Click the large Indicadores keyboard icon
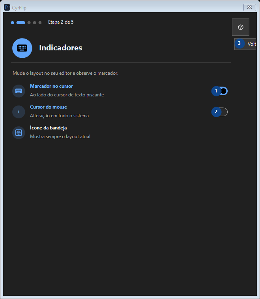This screenshot has width=260, height=299. [22, 48]
